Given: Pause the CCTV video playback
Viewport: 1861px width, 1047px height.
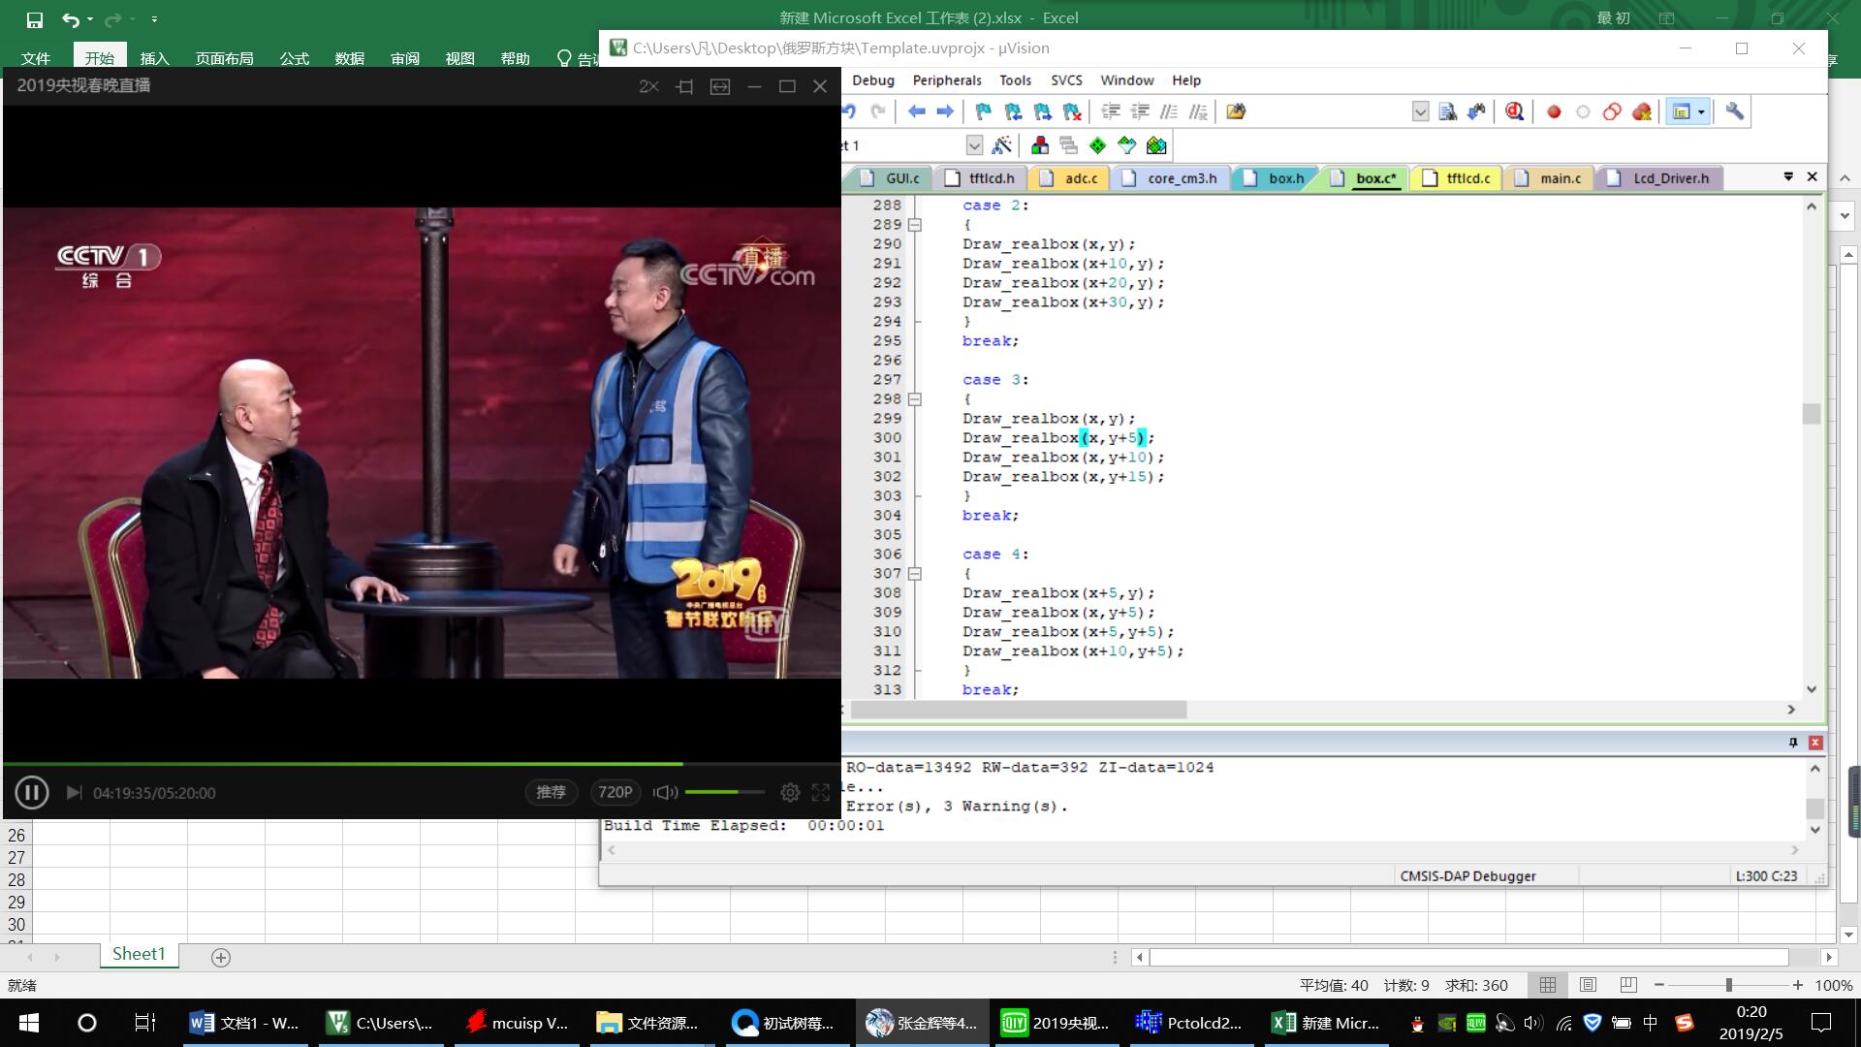Looking at the screenshot, I should click(32, 792).
